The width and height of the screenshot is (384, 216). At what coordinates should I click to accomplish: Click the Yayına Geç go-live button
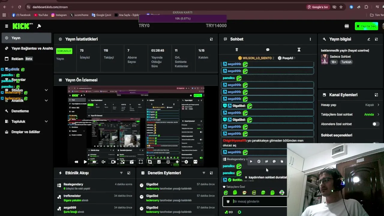[366, 26]
